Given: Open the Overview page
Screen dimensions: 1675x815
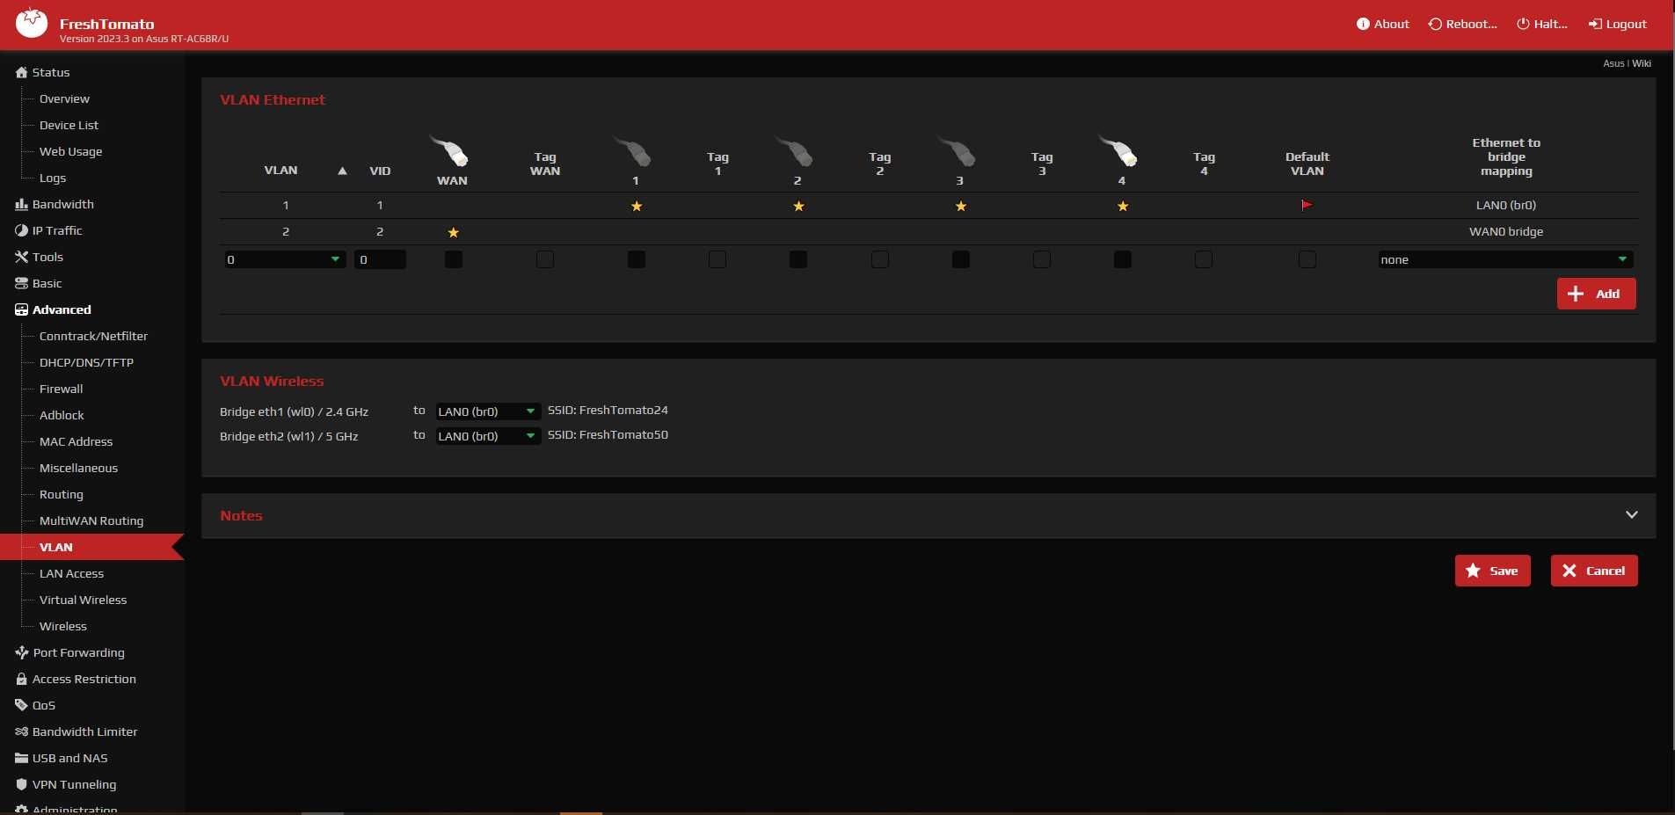Looking at the screenshot, I should point(64,98).
